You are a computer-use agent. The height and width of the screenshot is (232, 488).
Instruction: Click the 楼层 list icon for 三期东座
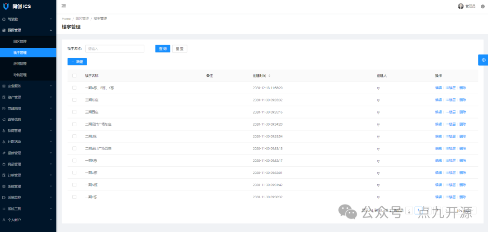click(x=447, y=100)
